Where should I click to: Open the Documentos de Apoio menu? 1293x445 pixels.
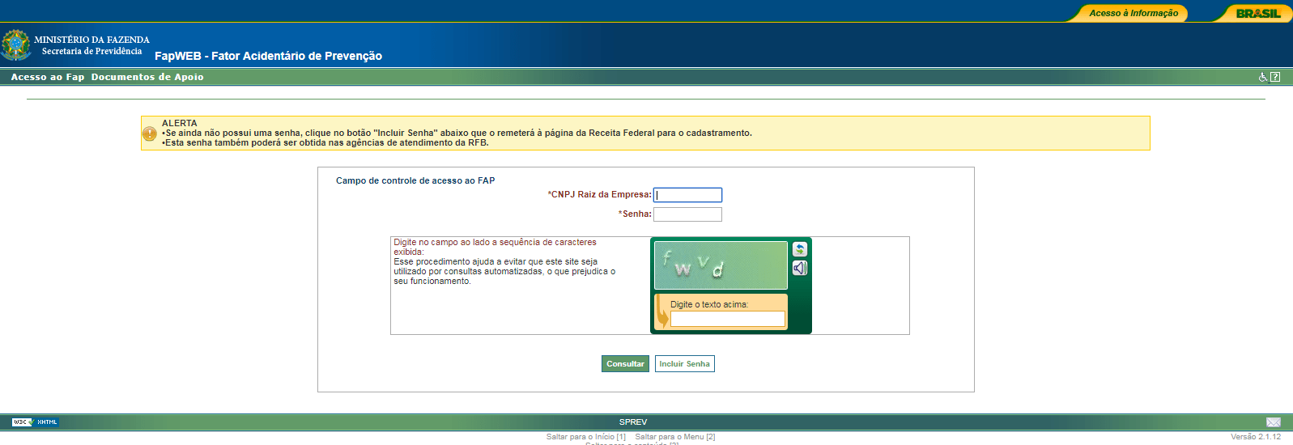(x=147, y=77)
